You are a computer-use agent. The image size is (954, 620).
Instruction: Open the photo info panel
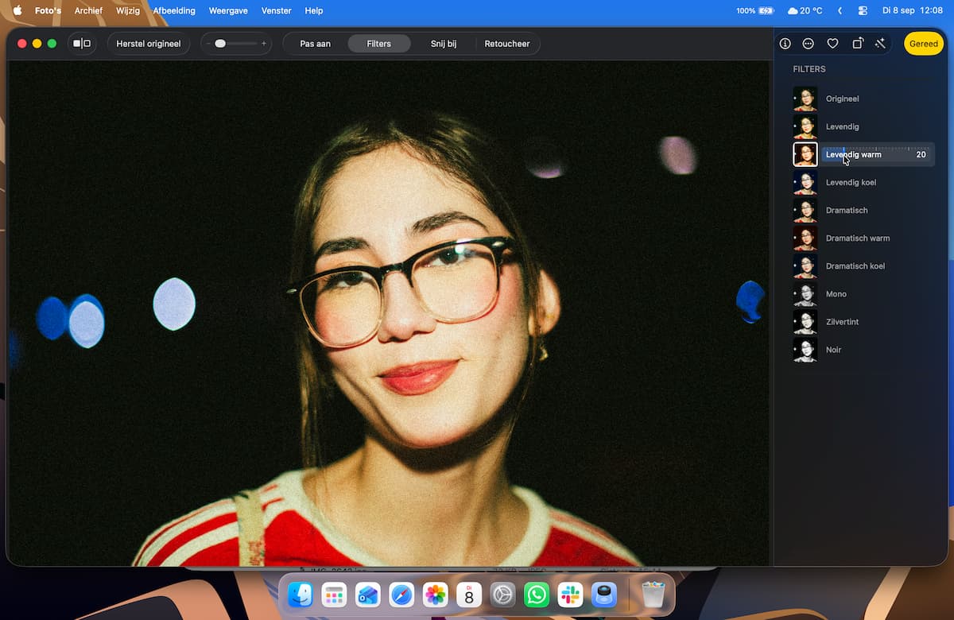[785, 44]
